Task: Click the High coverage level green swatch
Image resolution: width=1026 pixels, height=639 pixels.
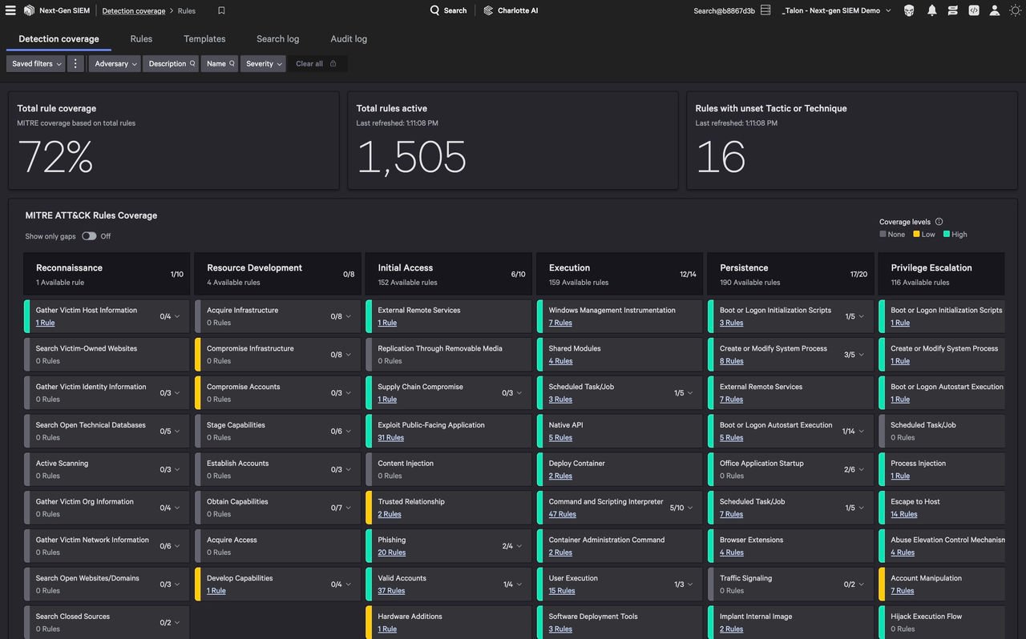Action: pos(947,234)
